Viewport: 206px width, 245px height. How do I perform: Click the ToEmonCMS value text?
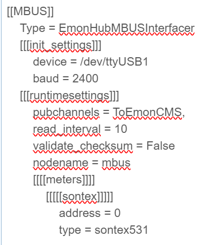point(147,112)
